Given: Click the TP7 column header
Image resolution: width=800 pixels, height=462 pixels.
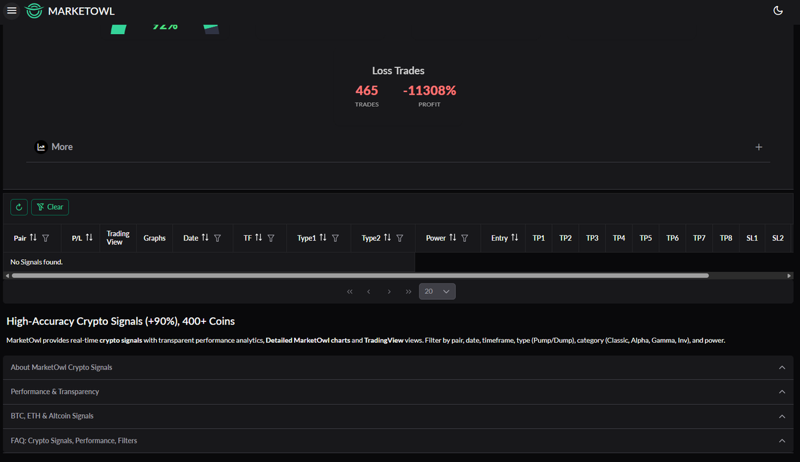Looking at the screenshot, I should pyautogui.click(x=699, y=238).
